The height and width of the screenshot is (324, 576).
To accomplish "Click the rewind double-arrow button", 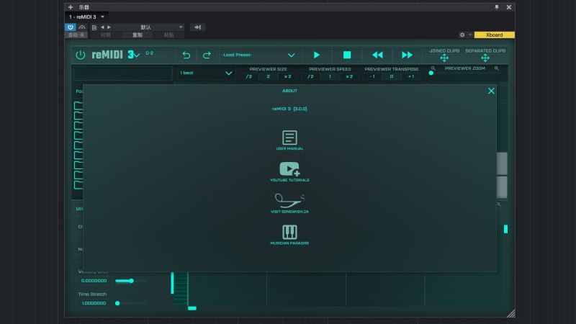I will [x=377, y=55].
